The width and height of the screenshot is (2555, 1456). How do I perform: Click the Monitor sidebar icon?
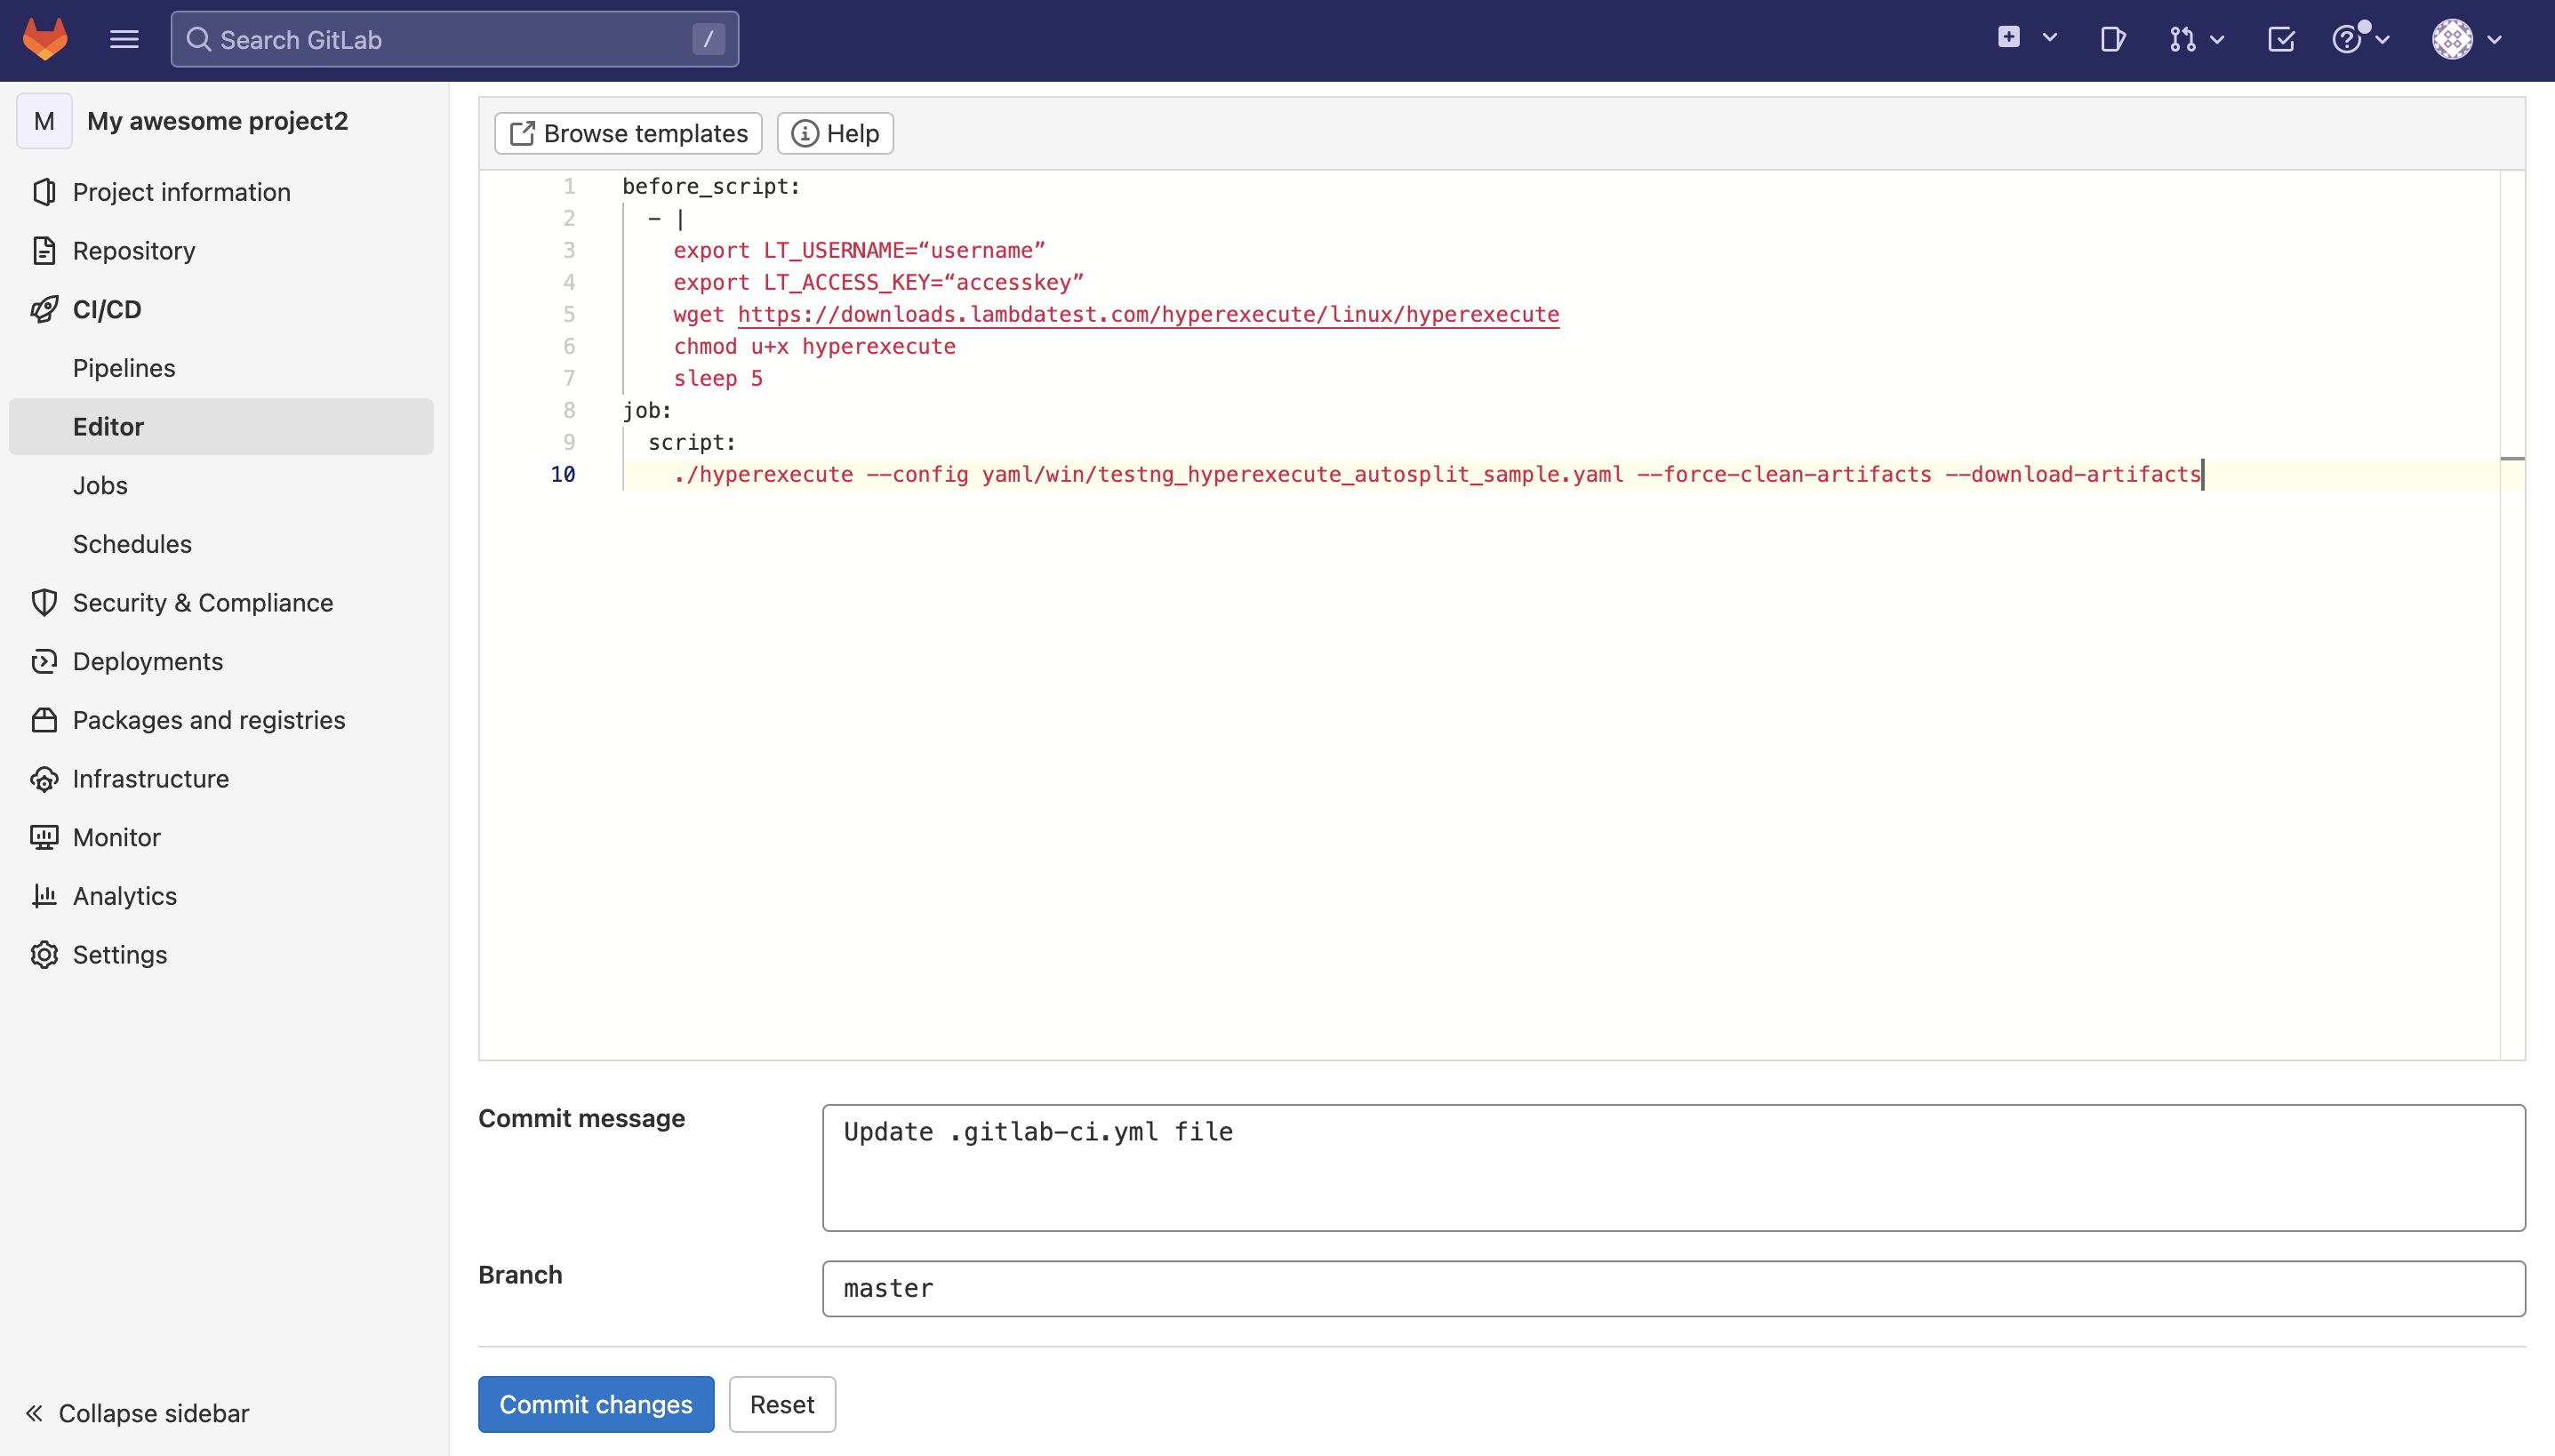coord(44,837)
